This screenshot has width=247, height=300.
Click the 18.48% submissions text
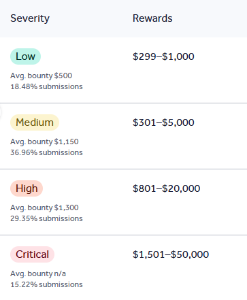pyautogui.click(x=46, y=86)
